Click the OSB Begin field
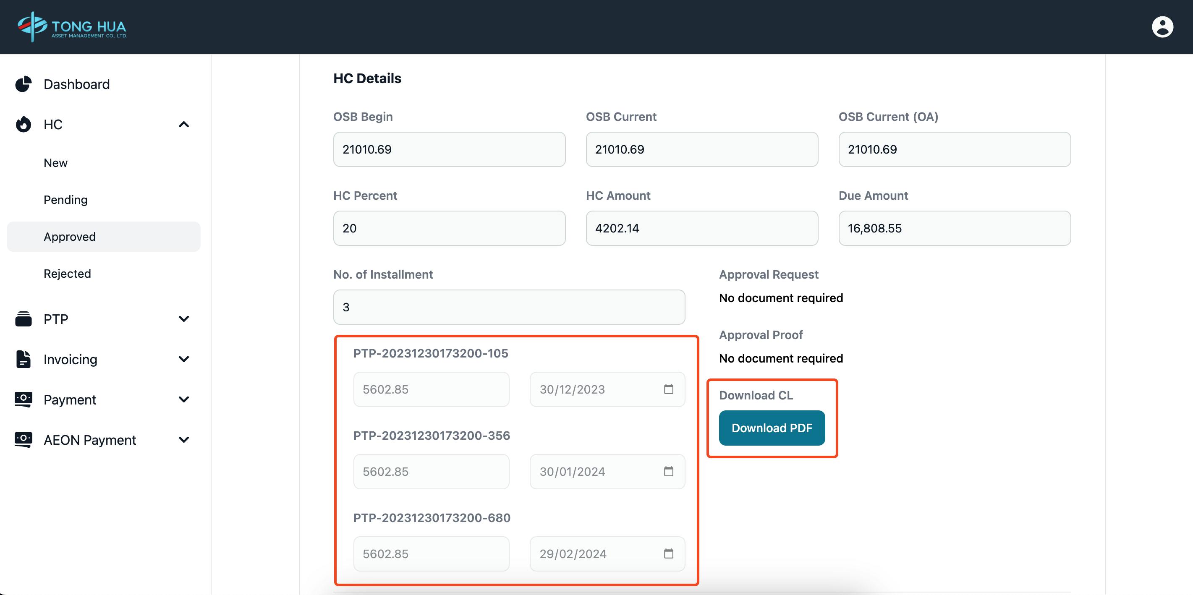1193x595 pixels. coord(449,149)
